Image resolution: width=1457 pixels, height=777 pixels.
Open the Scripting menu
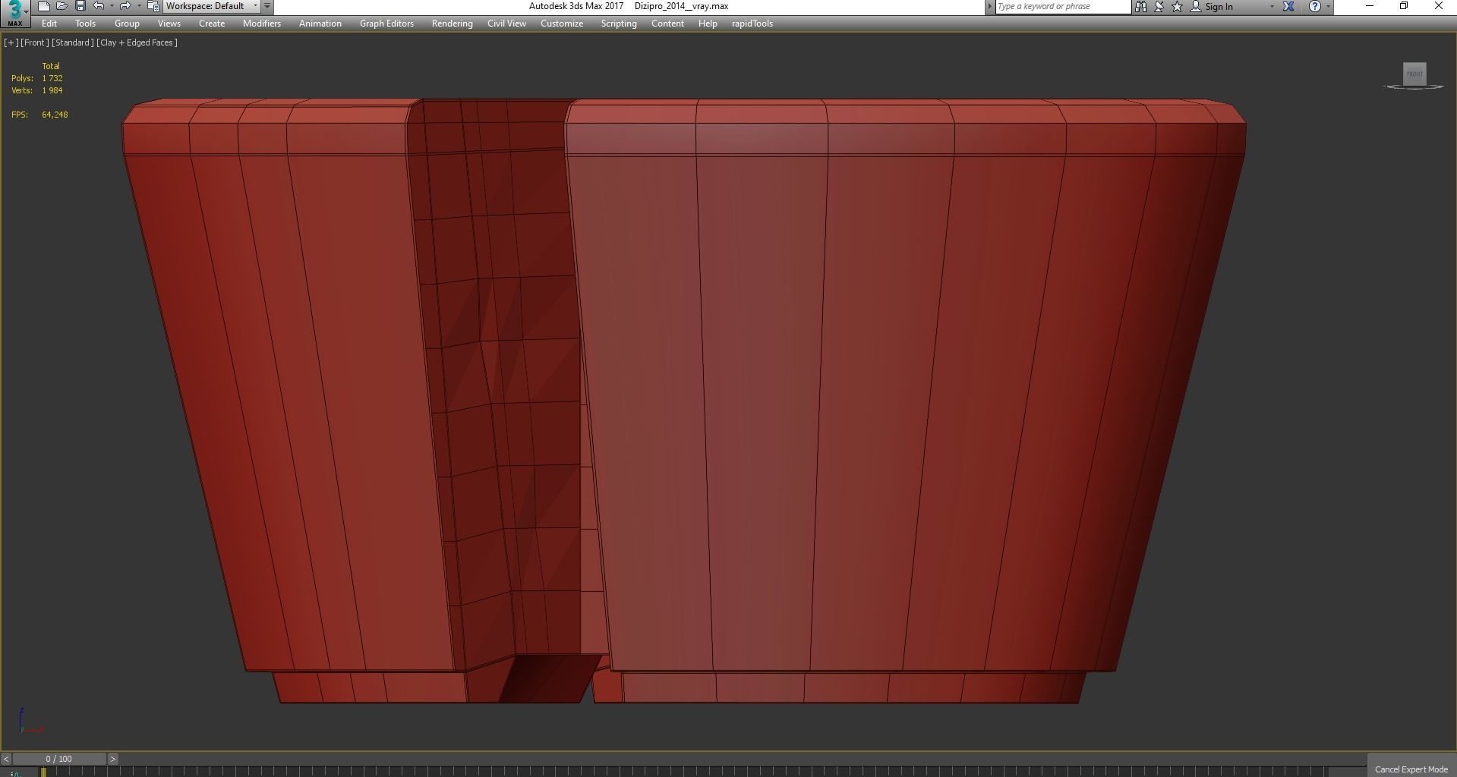click(619, 24)
